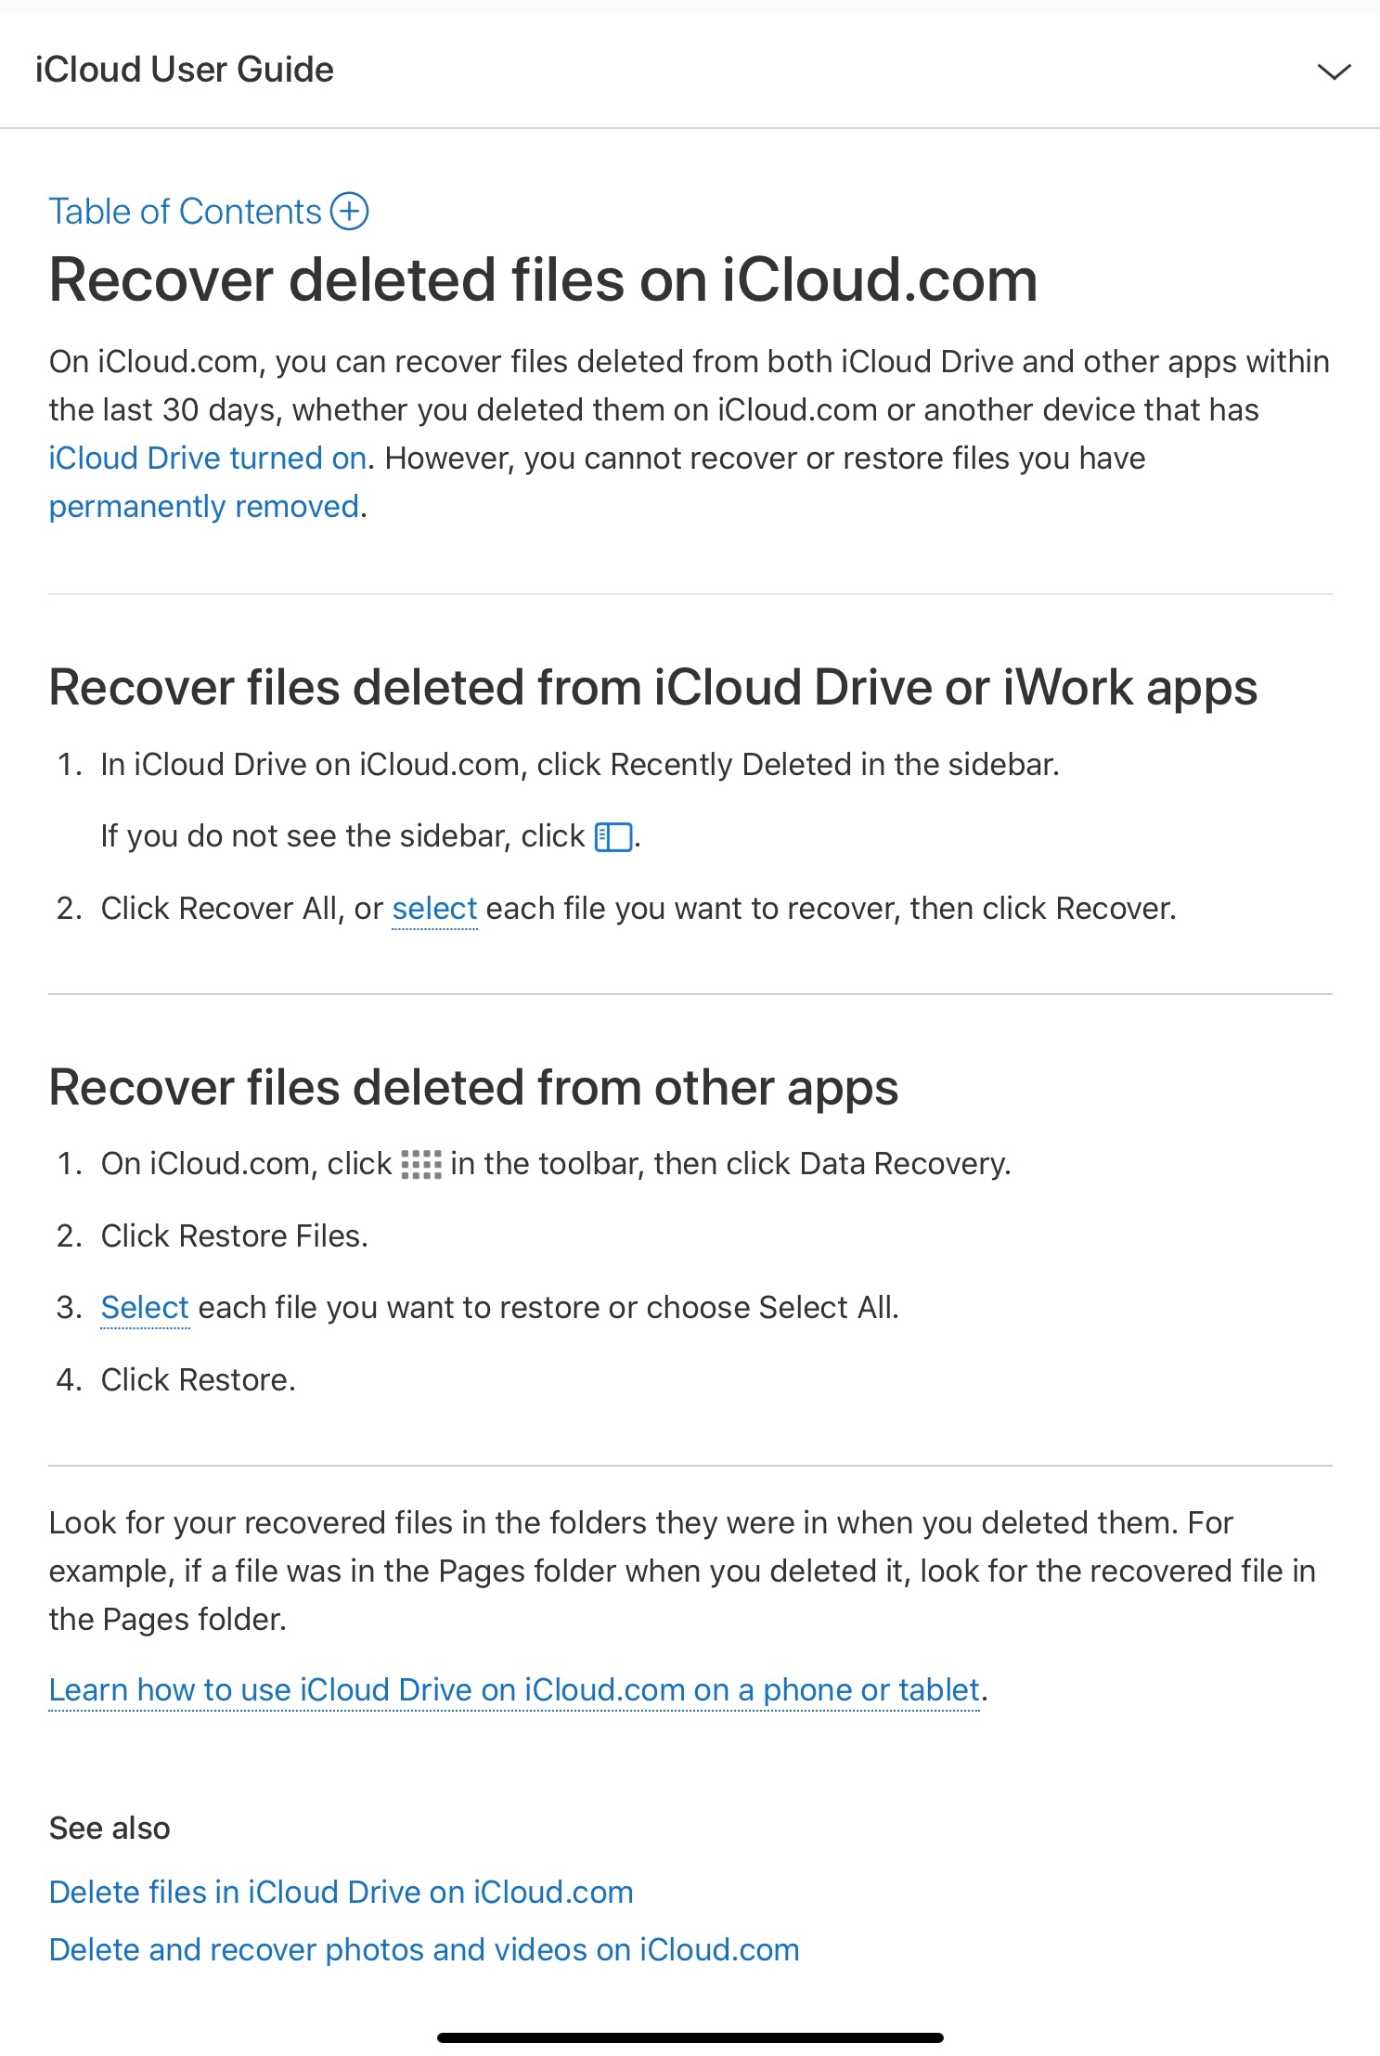Open the Table of Contents link
The image size is (1380, 2056).
click(x=185, y=212)
